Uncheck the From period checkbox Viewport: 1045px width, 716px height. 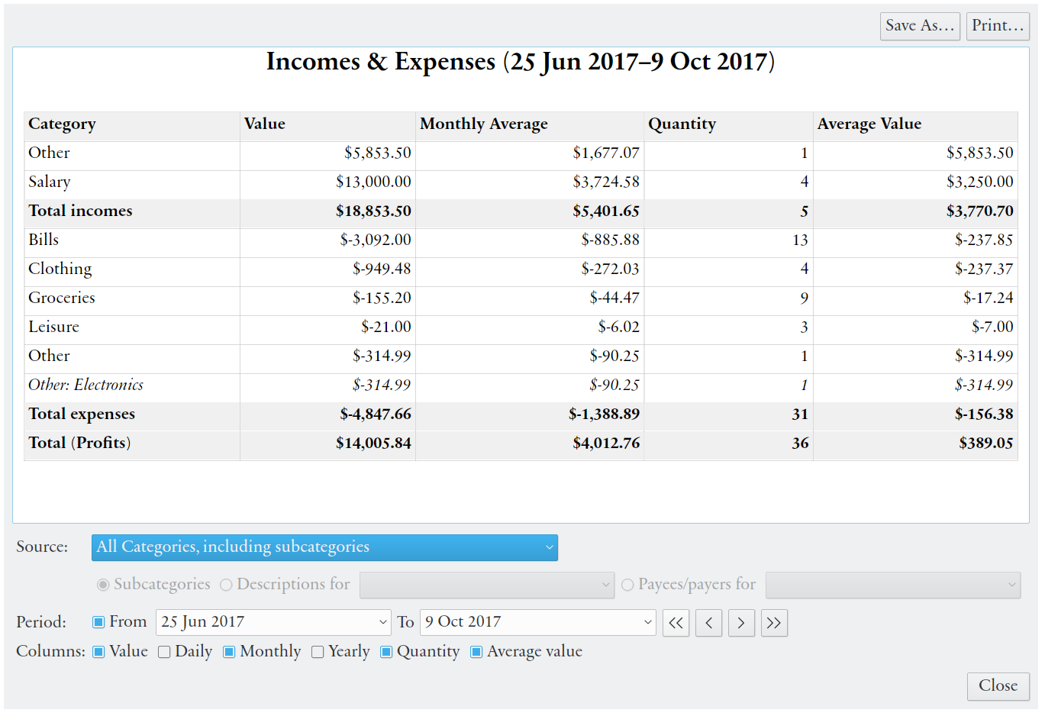[98, 622]
